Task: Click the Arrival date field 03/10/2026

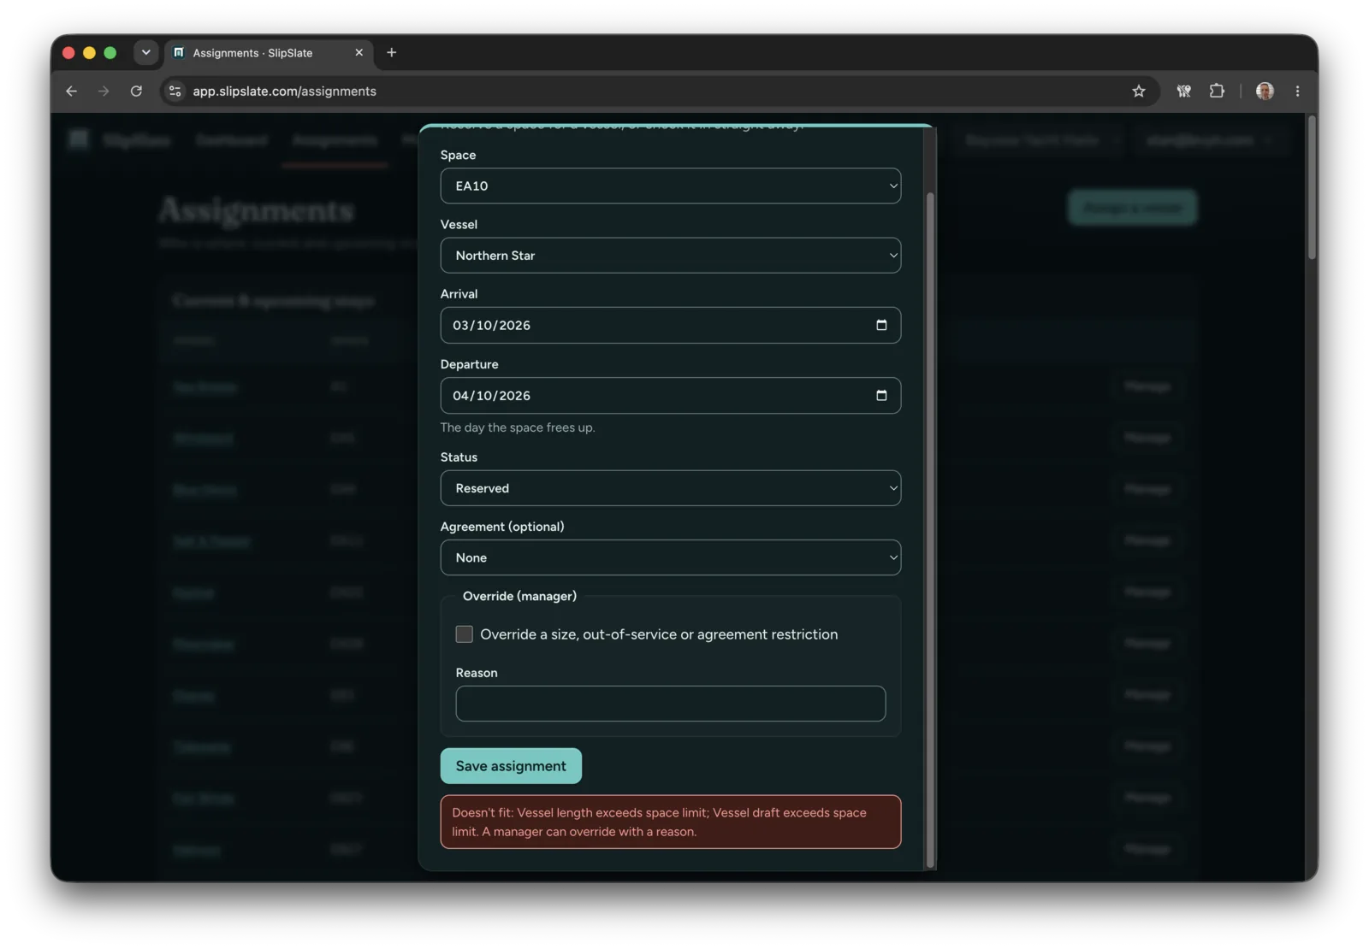Action: (670, 325)
